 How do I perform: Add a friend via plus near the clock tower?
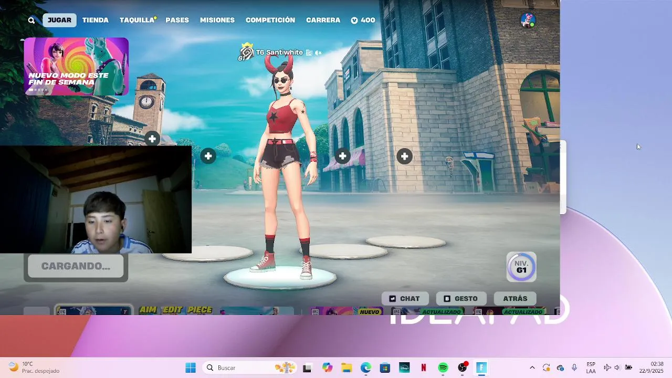152,139
